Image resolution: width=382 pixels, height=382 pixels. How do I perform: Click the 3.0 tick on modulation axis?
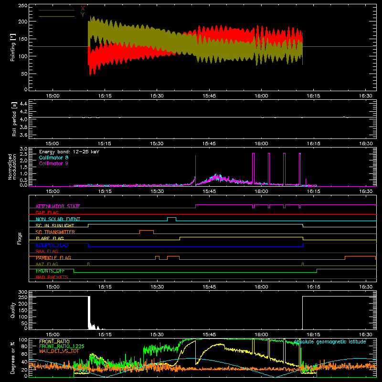(x=23, y=149)
